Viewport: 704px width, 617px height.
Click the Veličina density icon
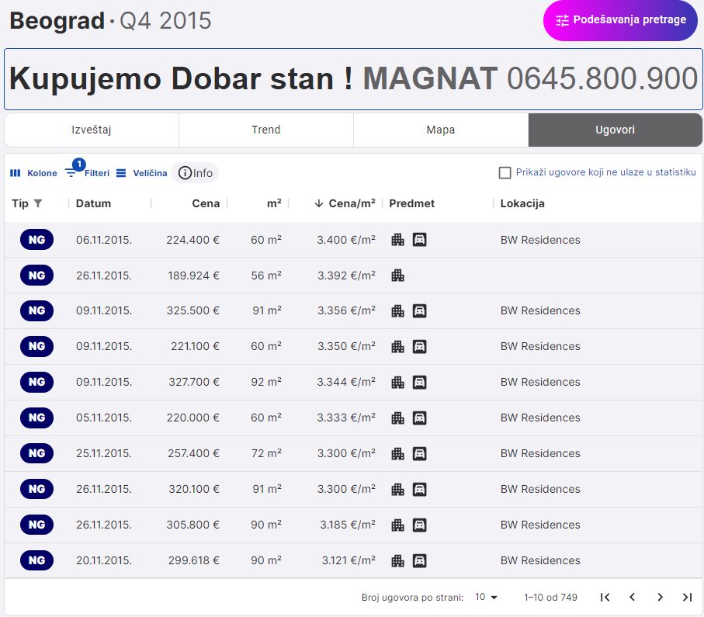click(x=121, y=173)
